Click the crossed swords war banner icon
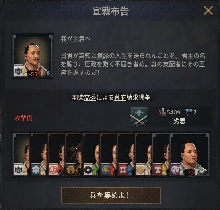This screenshot has height=210, width=220. pos(139,117)
